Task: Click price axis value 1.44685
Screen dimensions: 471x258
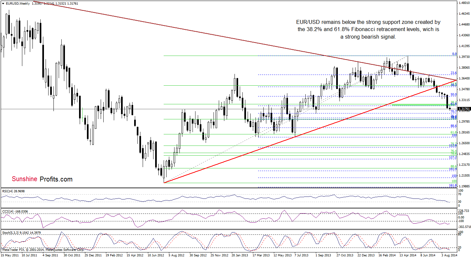Action: click(464, 25)
